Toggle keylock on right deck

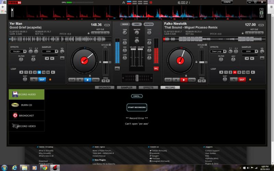coord(206,45)
